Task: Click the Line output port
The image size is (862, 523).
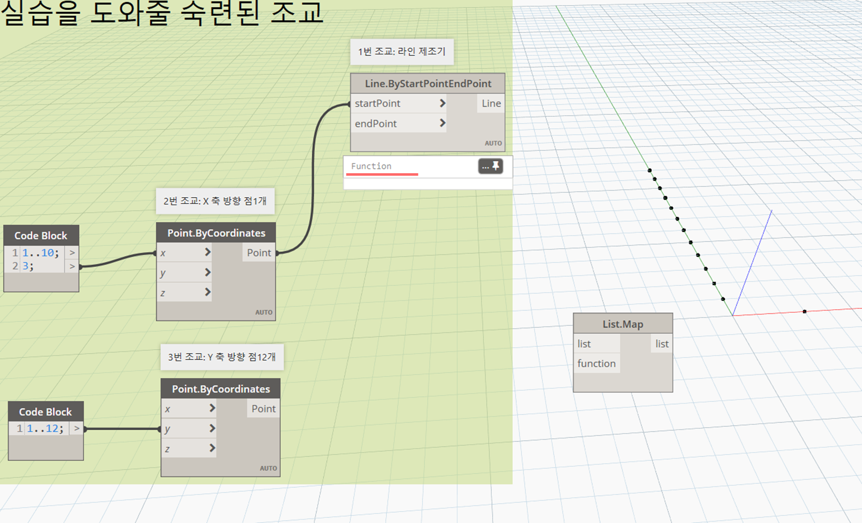Action: [491, 103]
